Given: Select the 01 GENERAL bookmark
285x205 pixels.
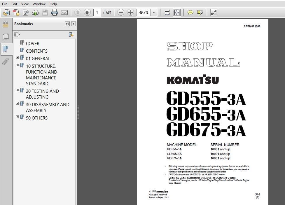Looking at the screenshot, I should pyautogui.click(x=38, y=59).
